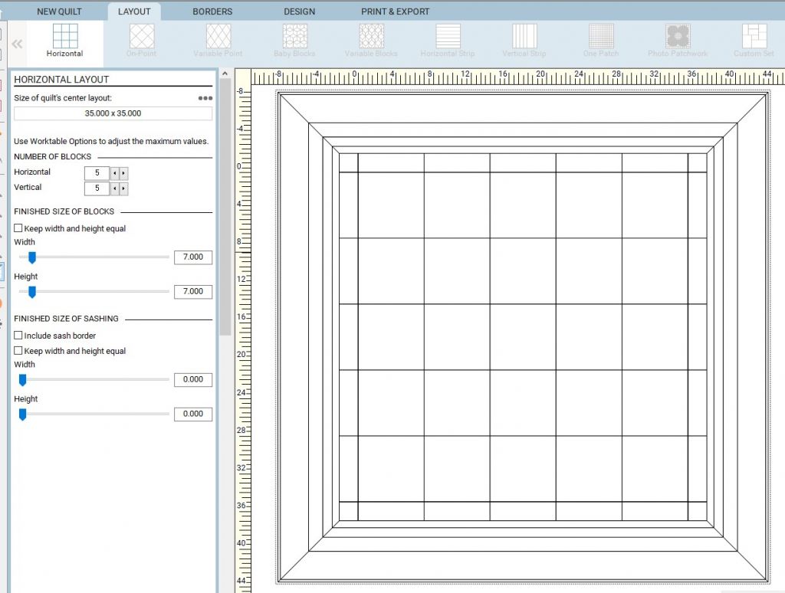The height and width of the screenshot is (593, 785).
Task: Check the Include sash border option
Action: [18, 336]
